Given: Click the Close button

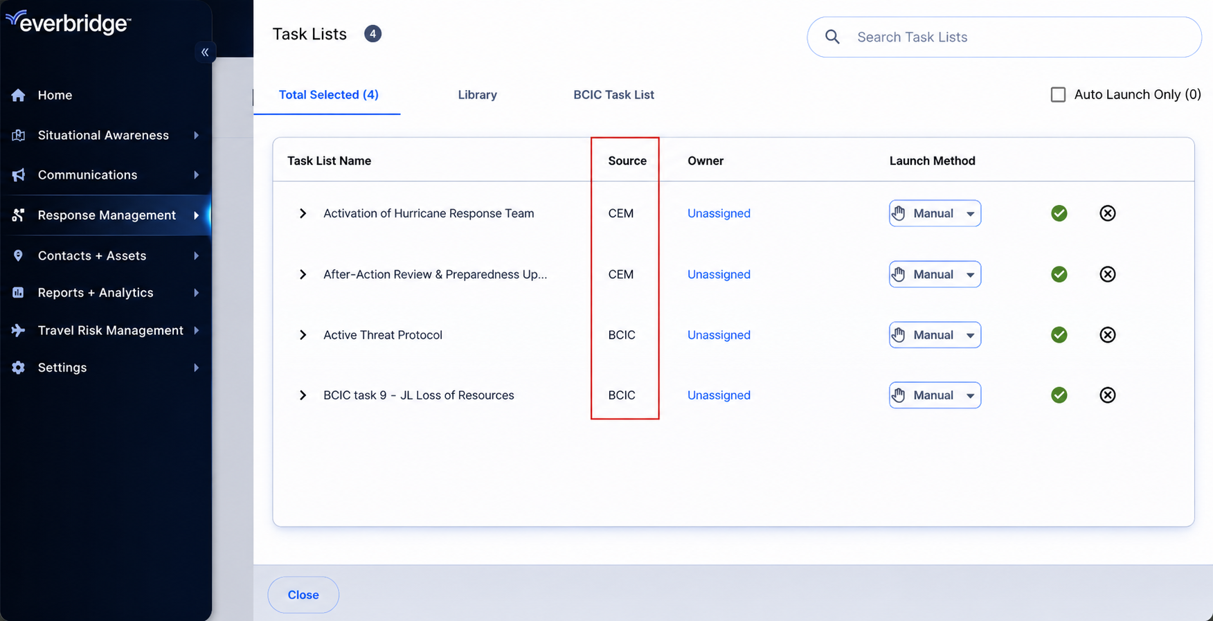Looking at the screenshot, I should point(303,595).
